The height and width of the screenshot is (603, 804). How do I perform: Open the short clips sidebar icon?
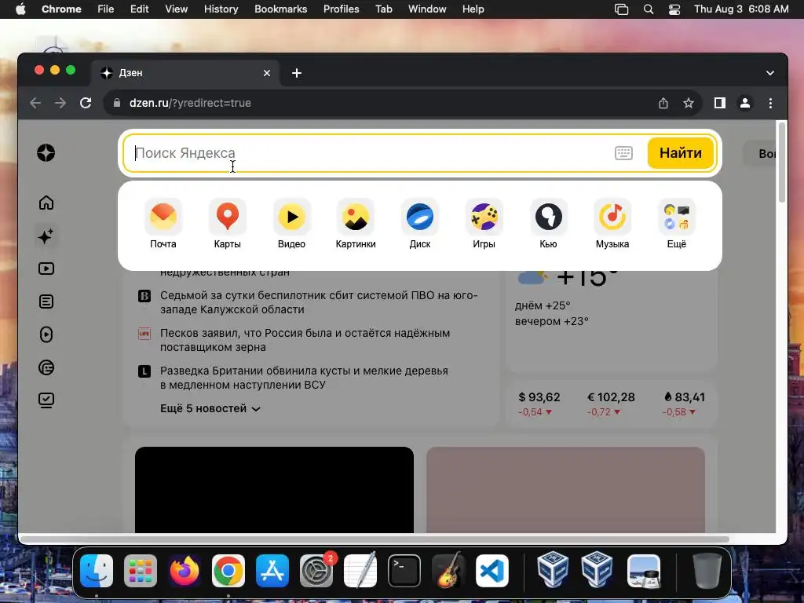[x=46, y=334]
